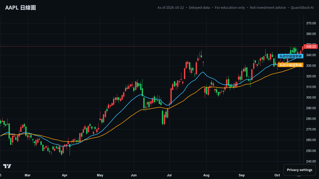Click the 300.00 price axis label
319x179 pixels.
tap(311, 98)
